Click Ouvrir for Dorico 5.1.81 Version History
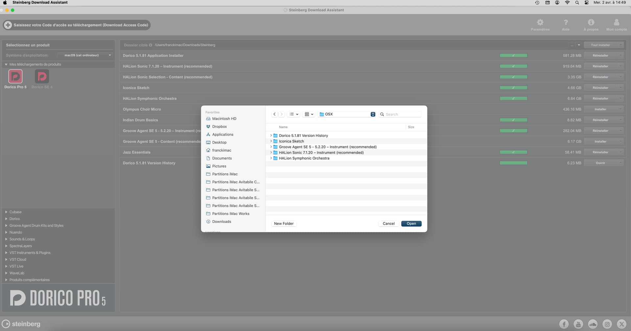The height and width of the screenshot is (331, 631). (600, 163)
